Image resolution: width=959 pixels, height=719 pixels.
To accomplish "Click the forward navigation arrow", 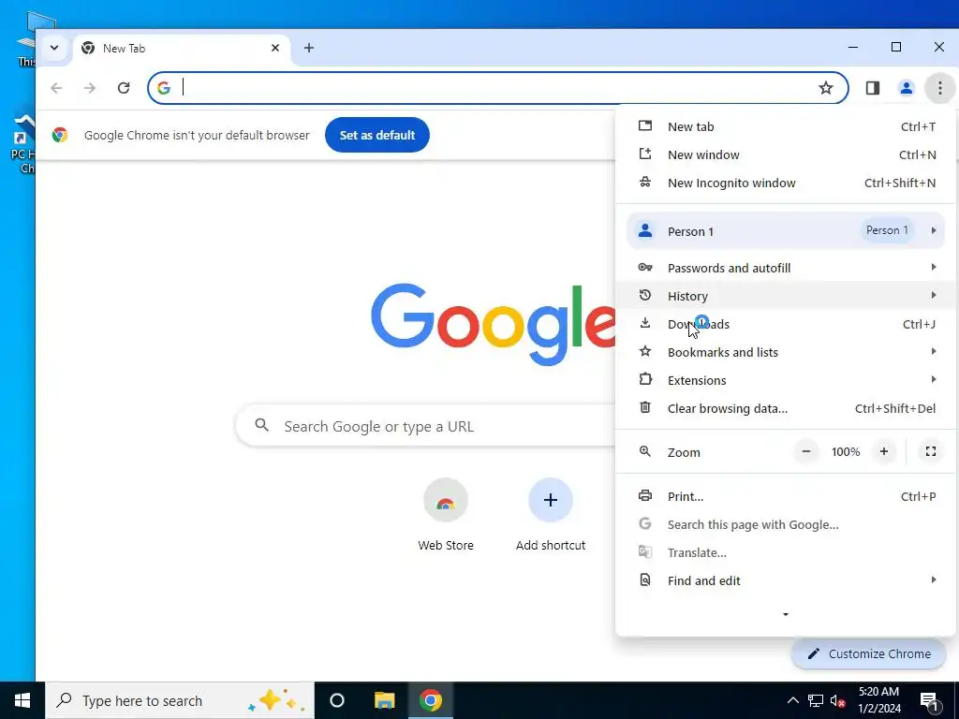I will (x=90, y=88).
